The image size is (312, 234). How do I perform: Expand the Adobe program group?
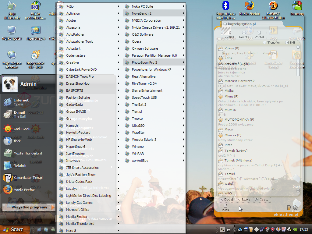(89, 20)
